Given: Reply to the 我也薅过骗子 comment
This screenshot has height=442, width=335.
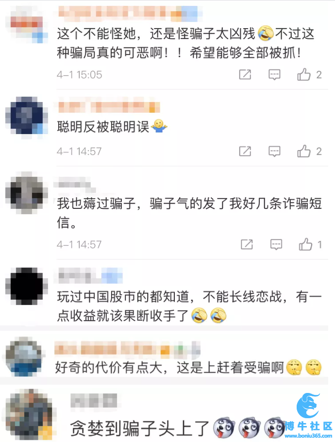Looking at the screenshot, I should point(276,244).
